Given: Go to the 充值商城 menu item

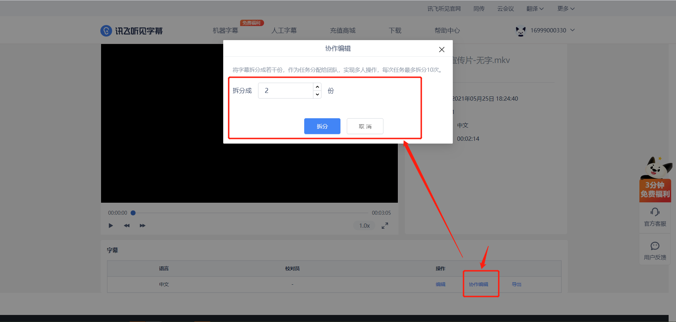Looking at the screenshot, I should (x=343, y=31).
